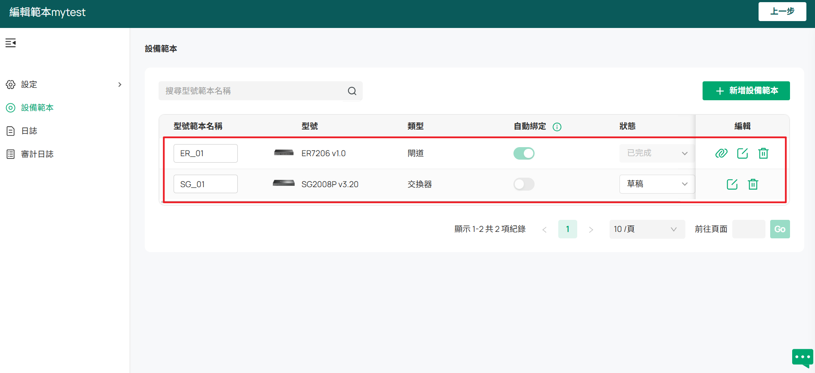Screen dimensions: 815x373
Task: Click the 顯示 1-2 共 2 項紀錄 text
Action: click(490, 229)
